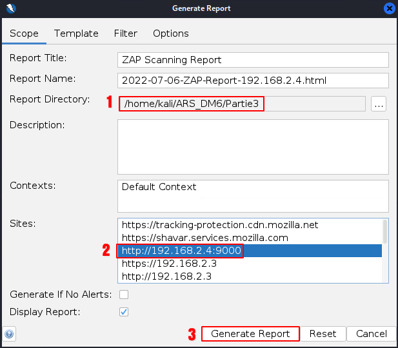Go to the Options tab
Viewport: 398px width, 348px height.
pos(170,34)
